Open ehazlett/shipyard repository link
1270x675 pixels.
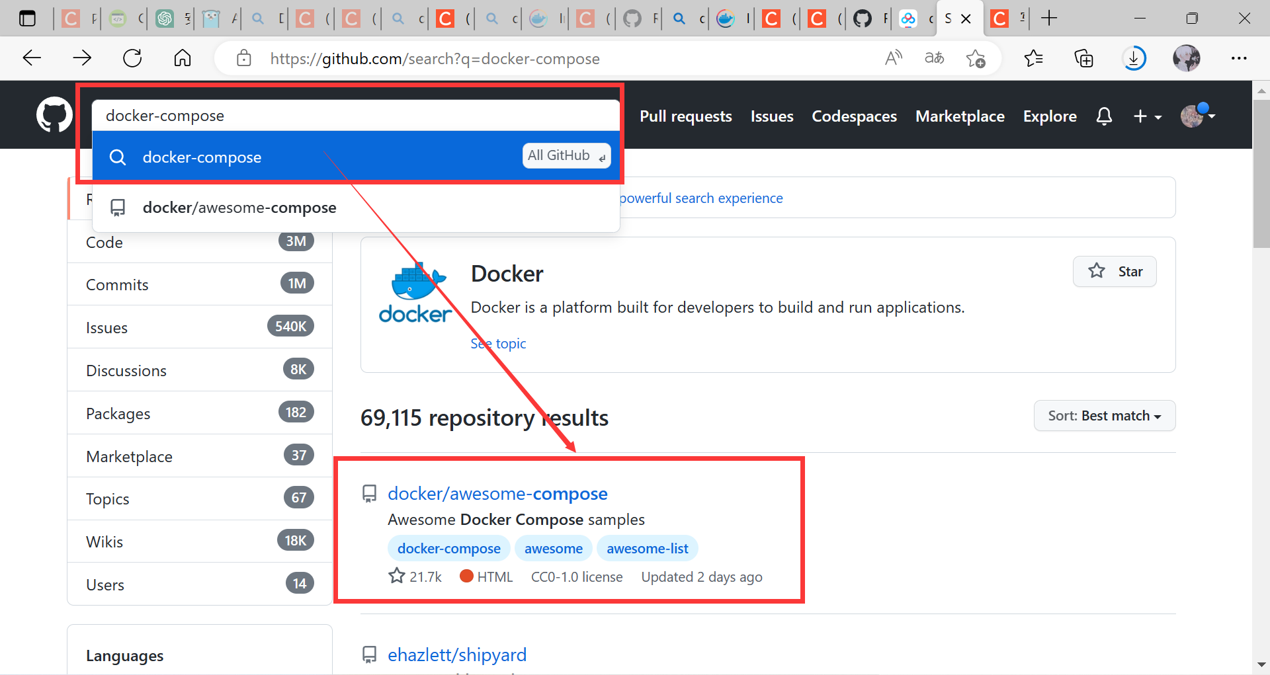457,655
